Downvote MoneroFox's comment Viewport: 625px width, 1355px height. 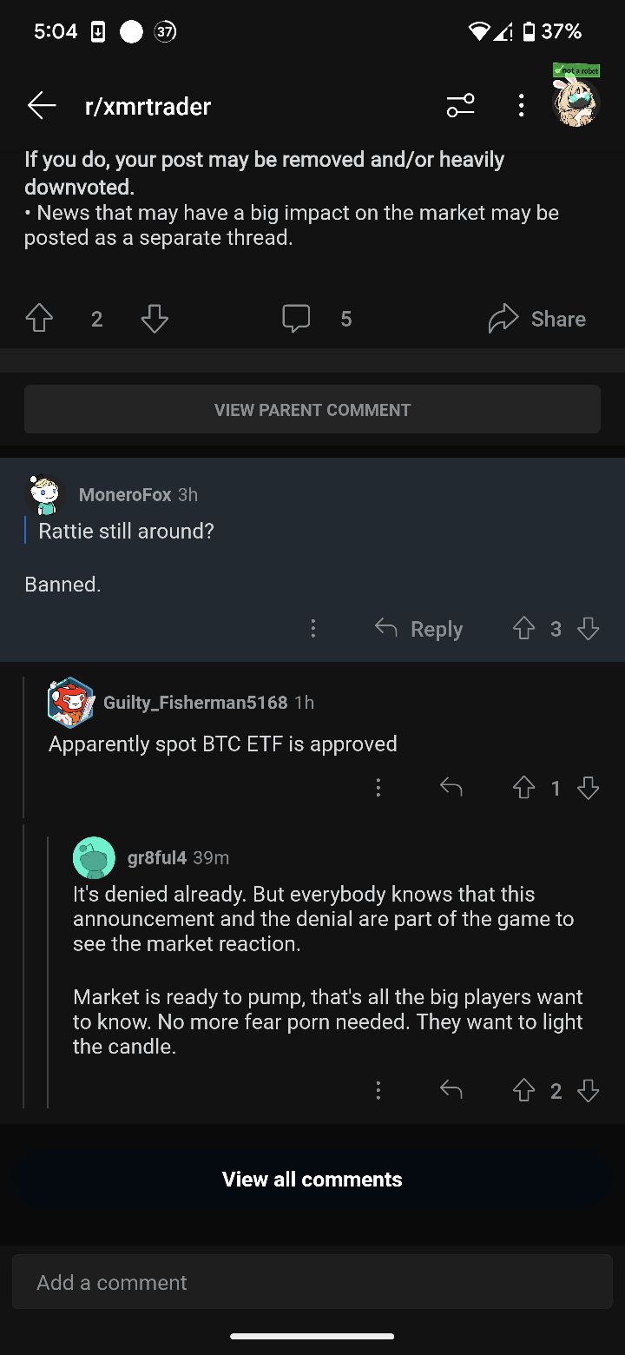pos(589,629)
